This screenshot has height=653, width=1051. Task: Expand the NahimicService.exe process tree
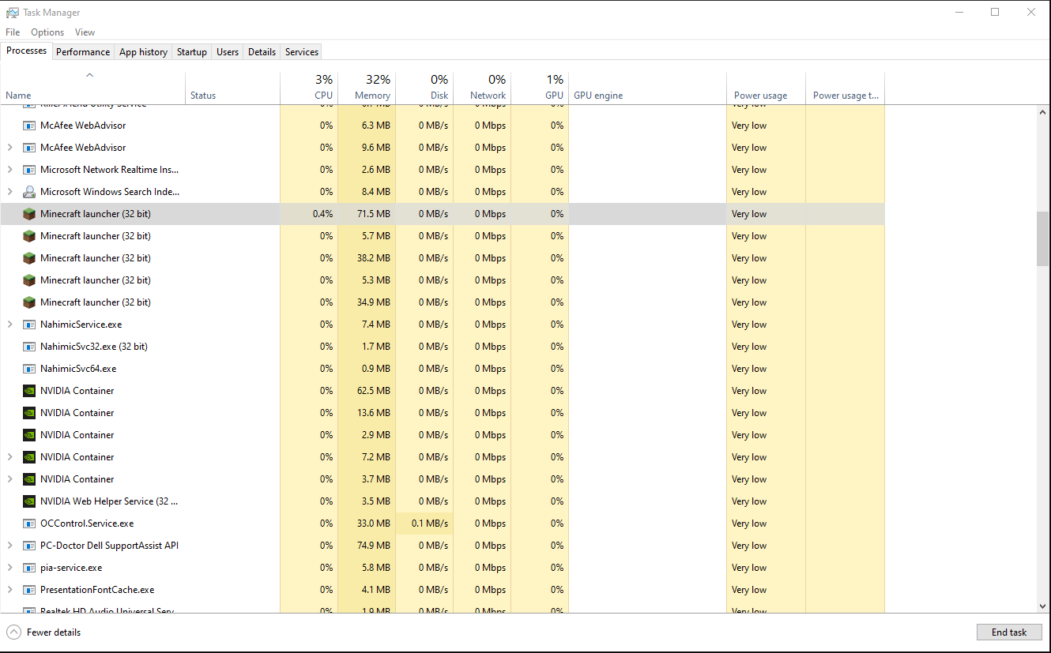[x=9, y=325]
